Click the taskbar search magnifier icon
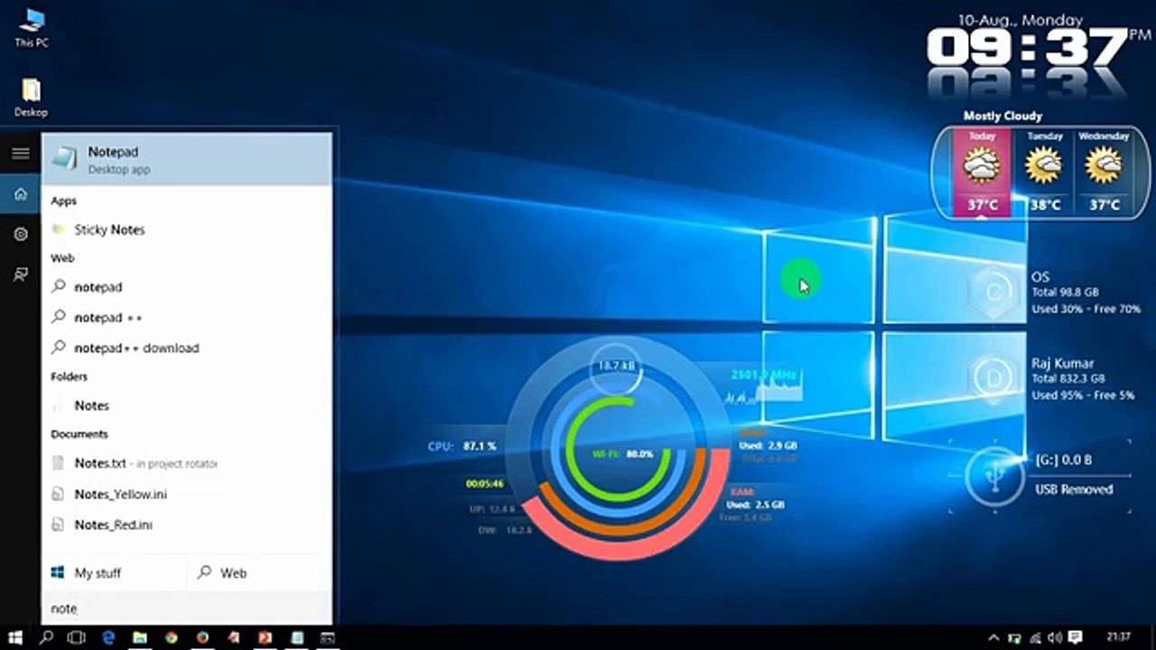 [x=46, y=637]
